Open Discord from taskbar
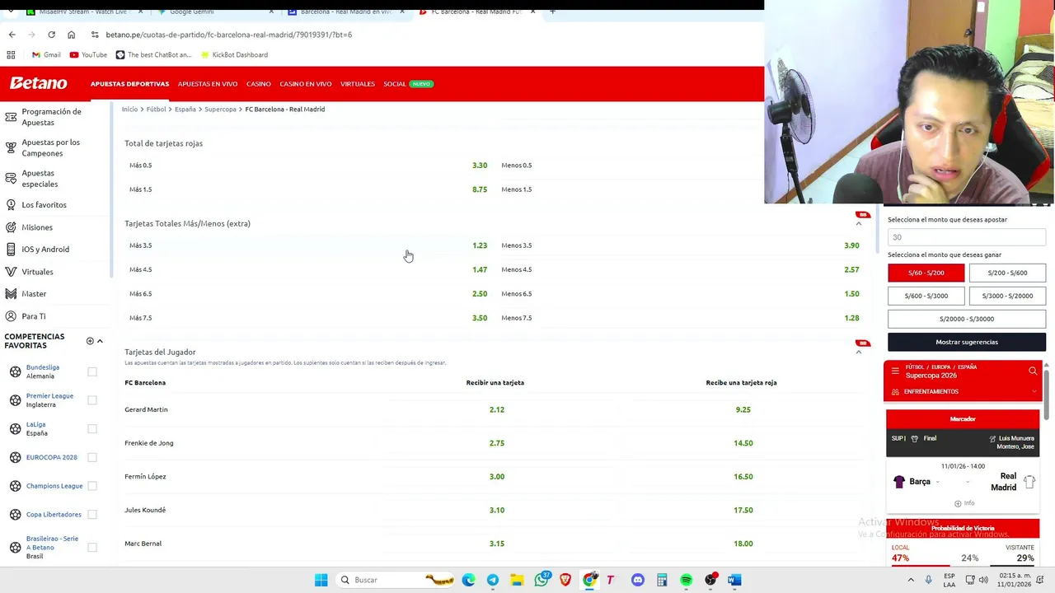Viewport: 1055px width, 593px height. pos(637,580)
